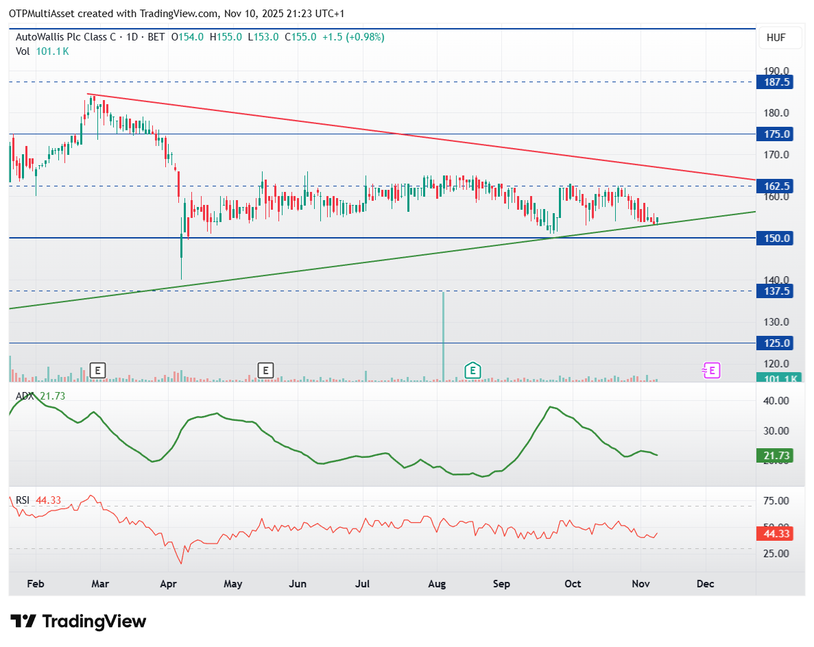Select the 162.5 price level label

[x=774, y=186]
